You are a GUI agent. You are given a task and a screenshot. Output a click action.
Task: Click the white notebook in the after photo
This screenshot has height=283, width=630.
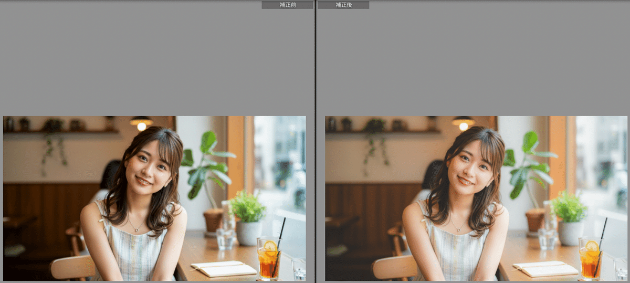click(546, 268)
